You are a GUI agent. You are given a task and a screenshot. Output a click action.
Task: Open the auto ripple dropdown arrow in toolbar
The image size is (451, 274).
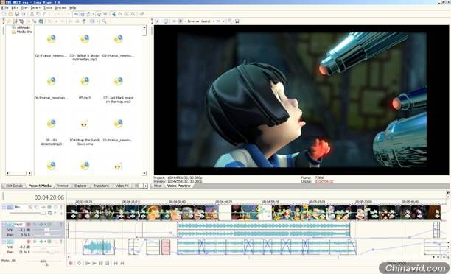(94, 14)
